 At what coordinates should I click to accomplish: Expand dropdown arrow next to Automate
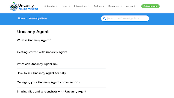tap(57, 6)
